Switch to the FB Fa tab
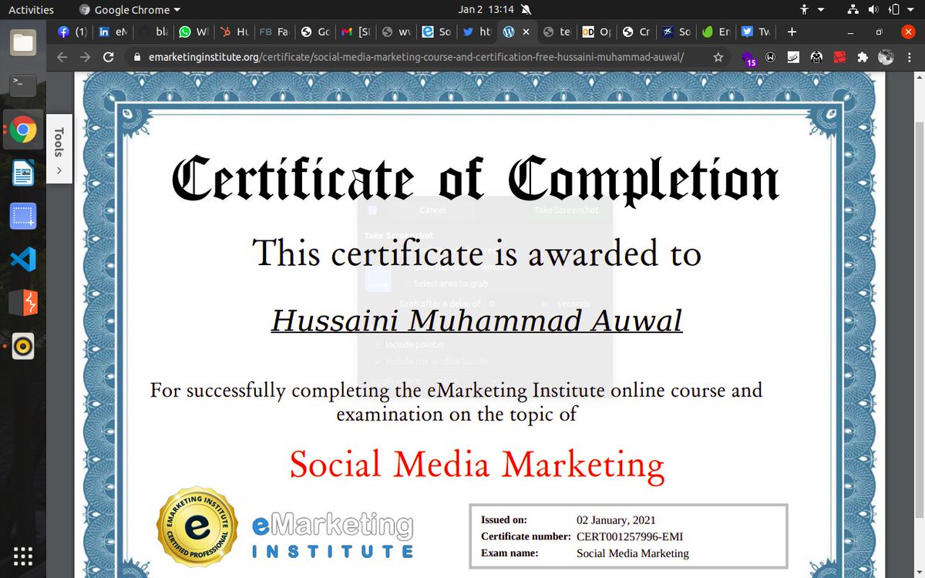 274,32
